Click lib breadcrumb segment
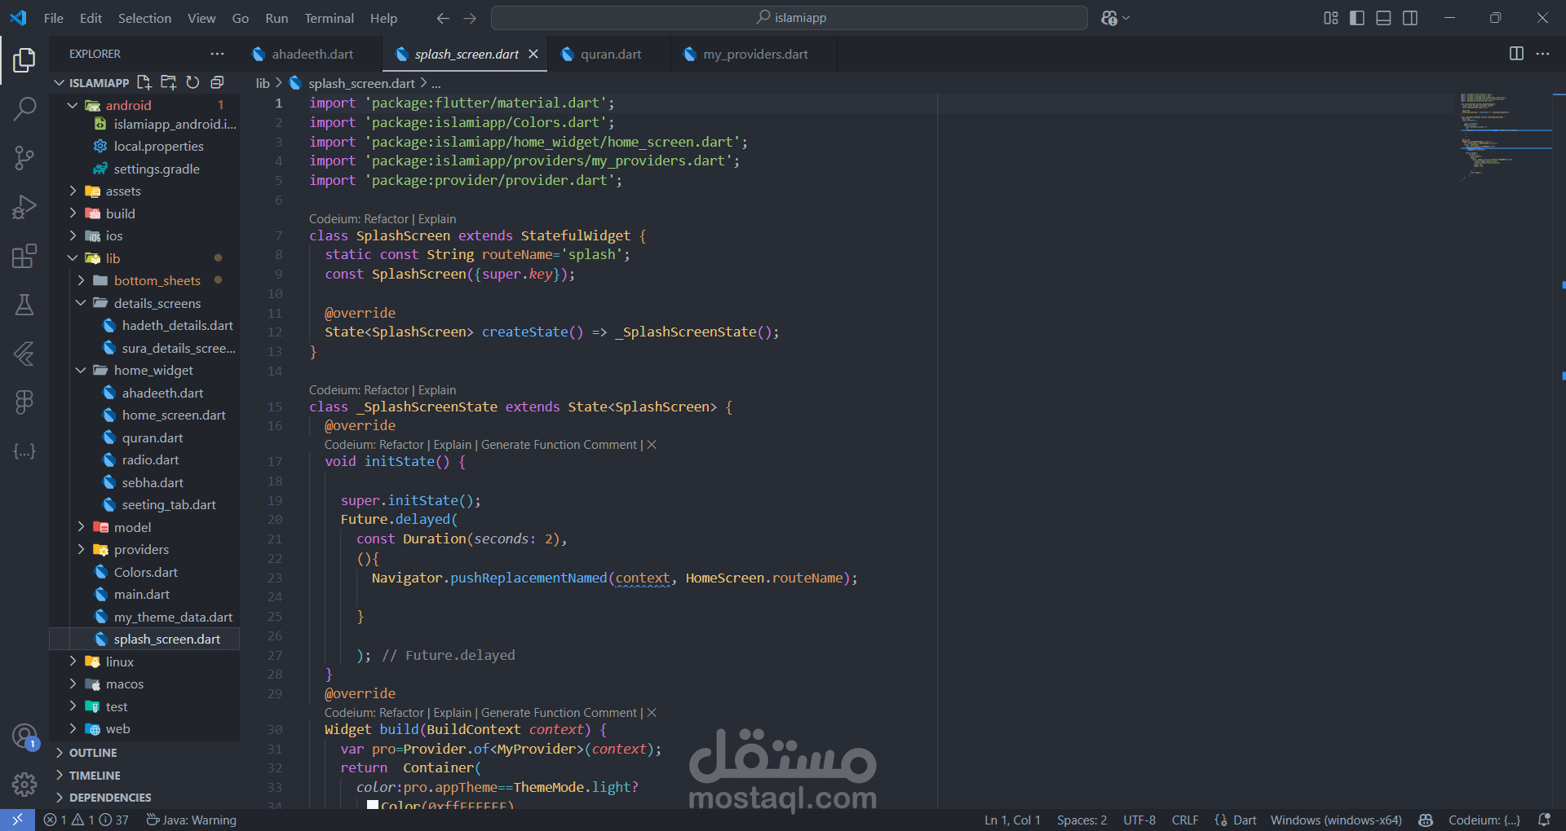This screenshot has width=1566, height=831. pos(263,83)
